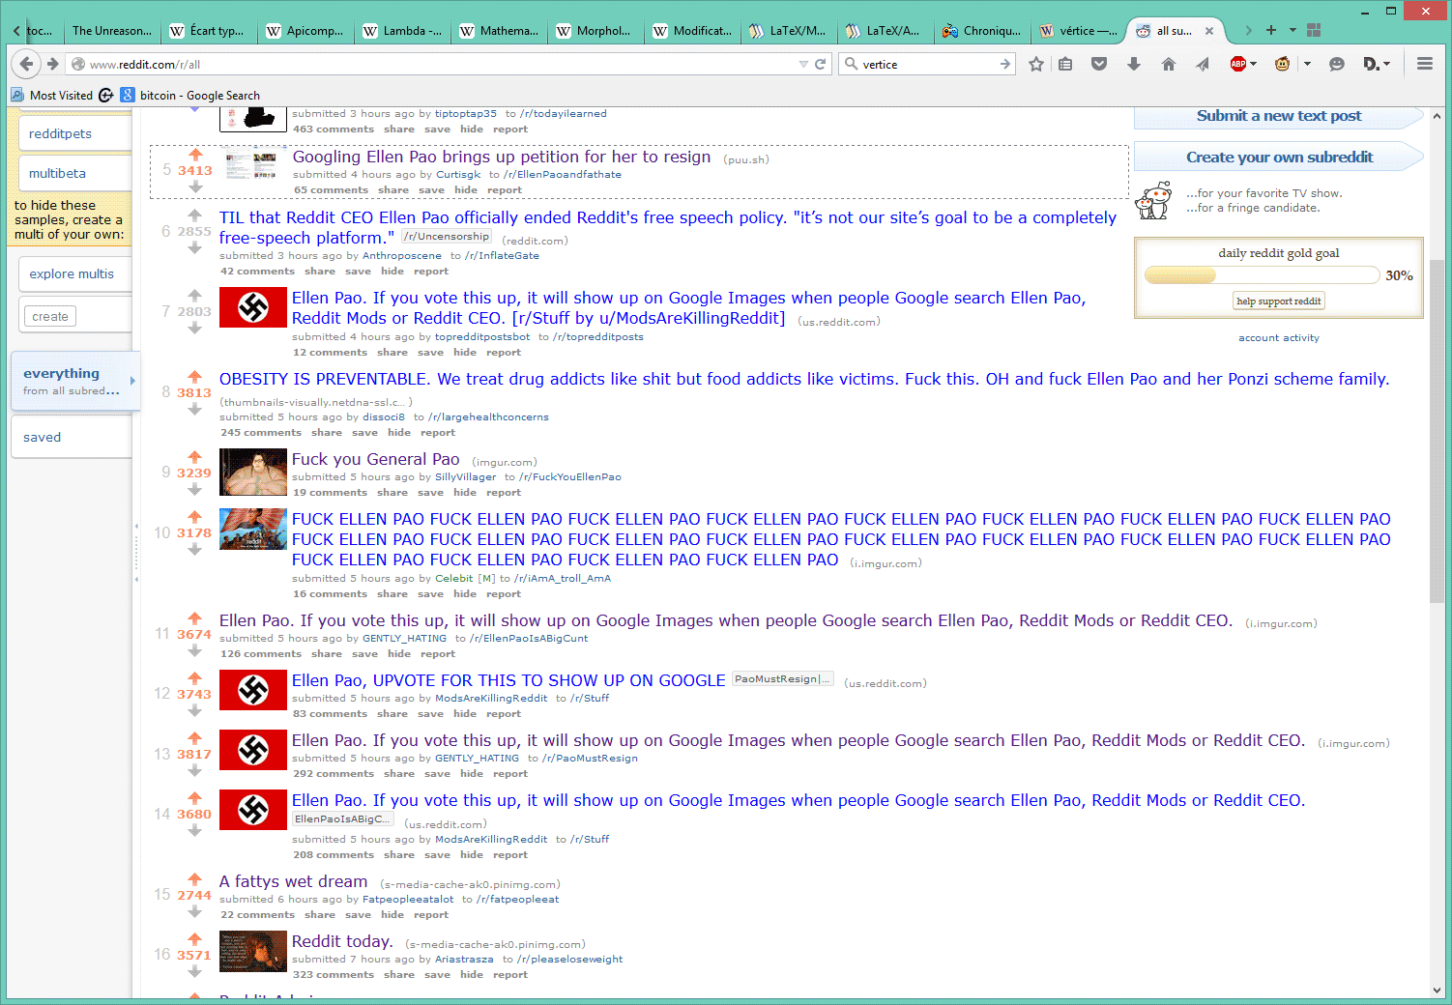This screenshot has width=1452, height=1005.
Task: Downvote post ranked 13 with 3817 points
Action: coord(195,770)
